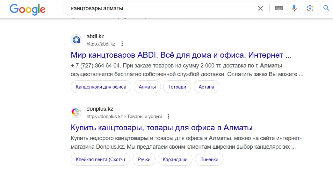
Task: Click the snippet line starting магазина Donplus.kz
Action: click(x=183, y=147)
